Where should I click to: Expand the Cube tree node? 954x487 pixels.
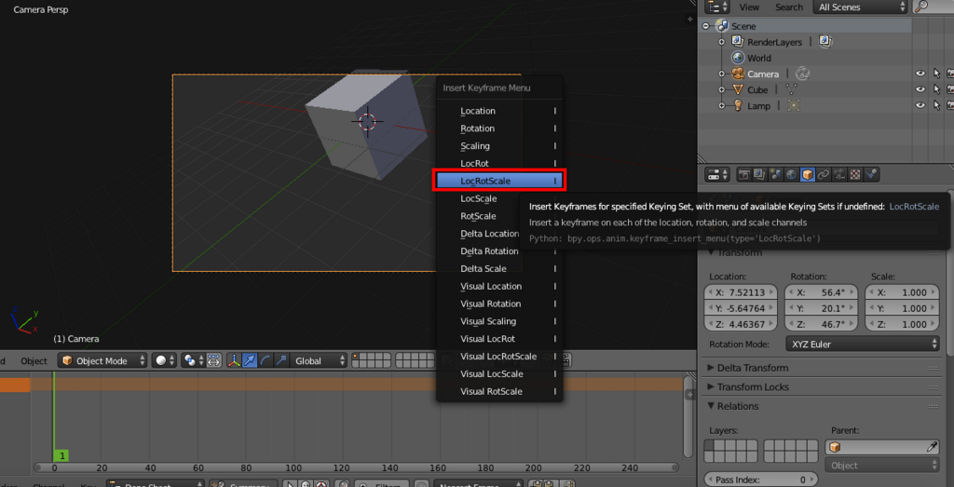(722, 89)
